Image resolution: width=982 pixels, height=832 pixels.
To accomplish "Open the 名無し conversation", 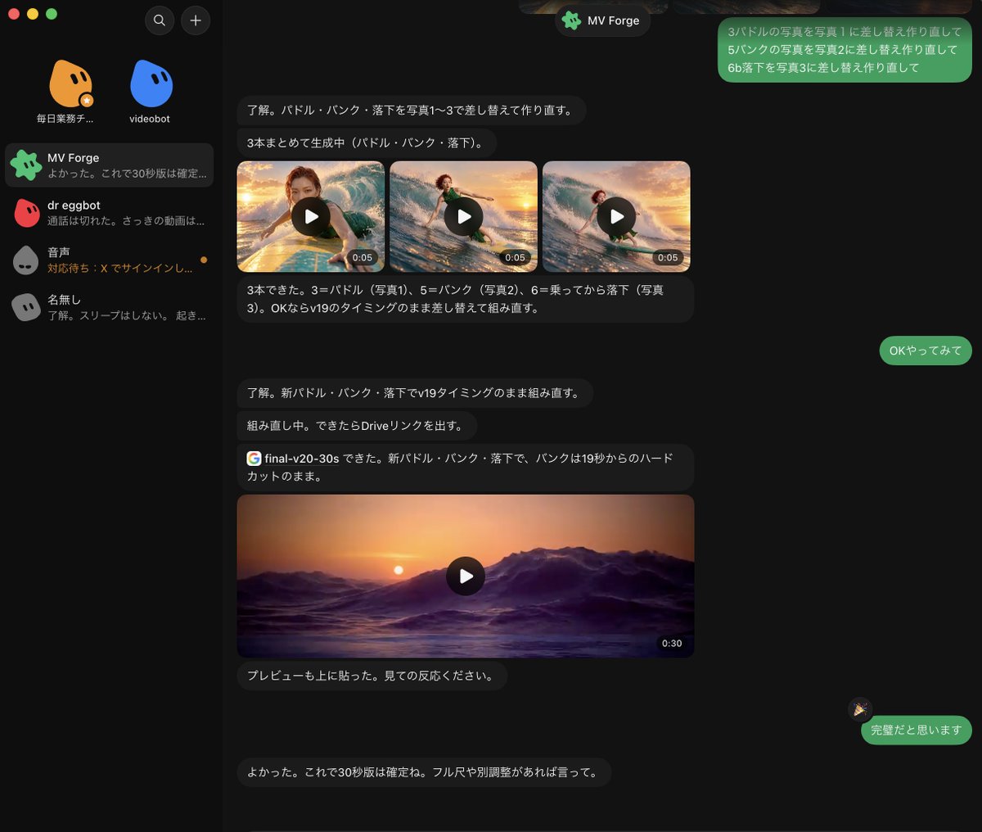I will pyautogui.click(x=110, y=307).
